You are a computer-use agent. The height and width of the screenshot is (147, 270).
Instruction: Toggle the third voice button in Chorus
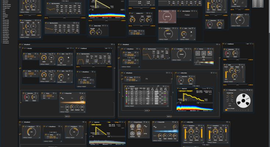pyautogui.click(x=210, y=53)
